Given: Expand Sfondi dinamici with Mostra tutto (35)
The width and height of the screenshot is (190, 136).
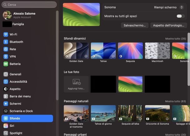Looking at the screenshot, I should coord(176,39).
